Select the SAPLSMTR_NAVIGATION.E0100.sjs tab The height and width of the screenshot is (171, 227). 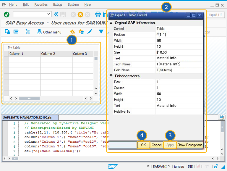(30, 117)
